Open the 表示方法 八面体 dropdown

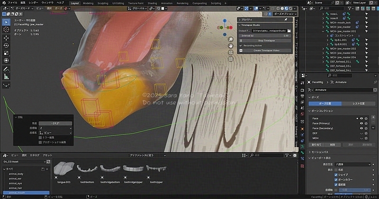tap(353, 164)
